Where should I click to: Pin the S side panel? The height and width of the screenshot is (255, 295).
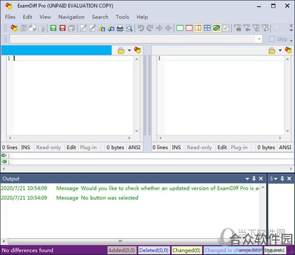coord(282,178)
